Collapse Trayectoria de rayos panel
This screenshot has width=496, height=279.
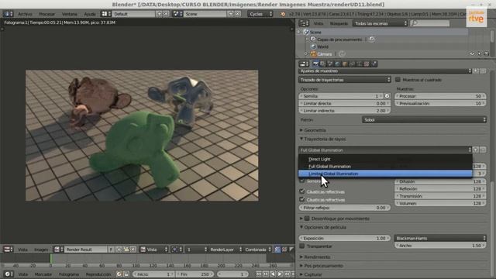[x=322, y=139]
